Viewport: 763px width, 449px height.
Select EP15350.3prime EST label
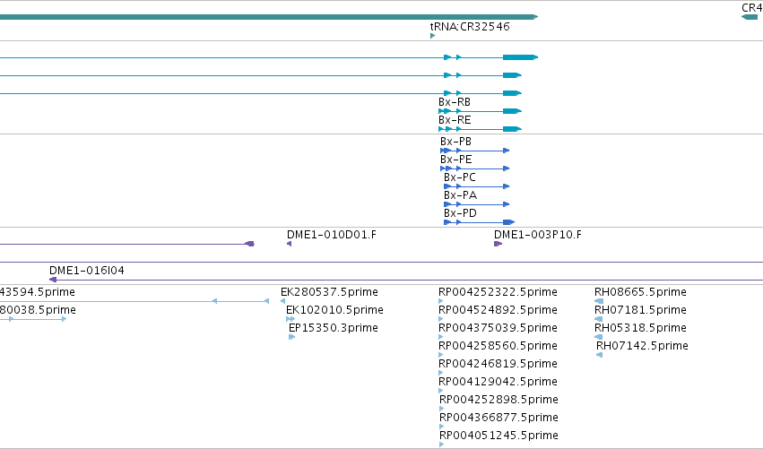point(334,328)
